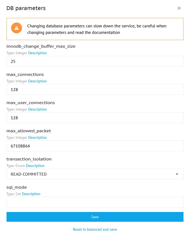Open max_allowed_packet Description link
Screen dimensions: 190x238
coord(37,138)
